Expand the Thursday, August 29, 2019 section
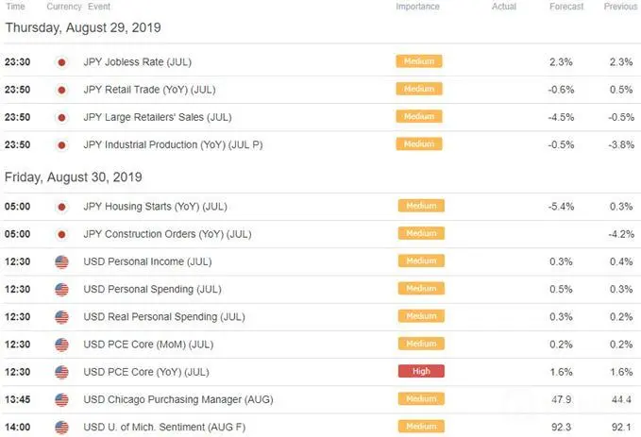This screenshot has height=437, width=641. click(83, 27)
